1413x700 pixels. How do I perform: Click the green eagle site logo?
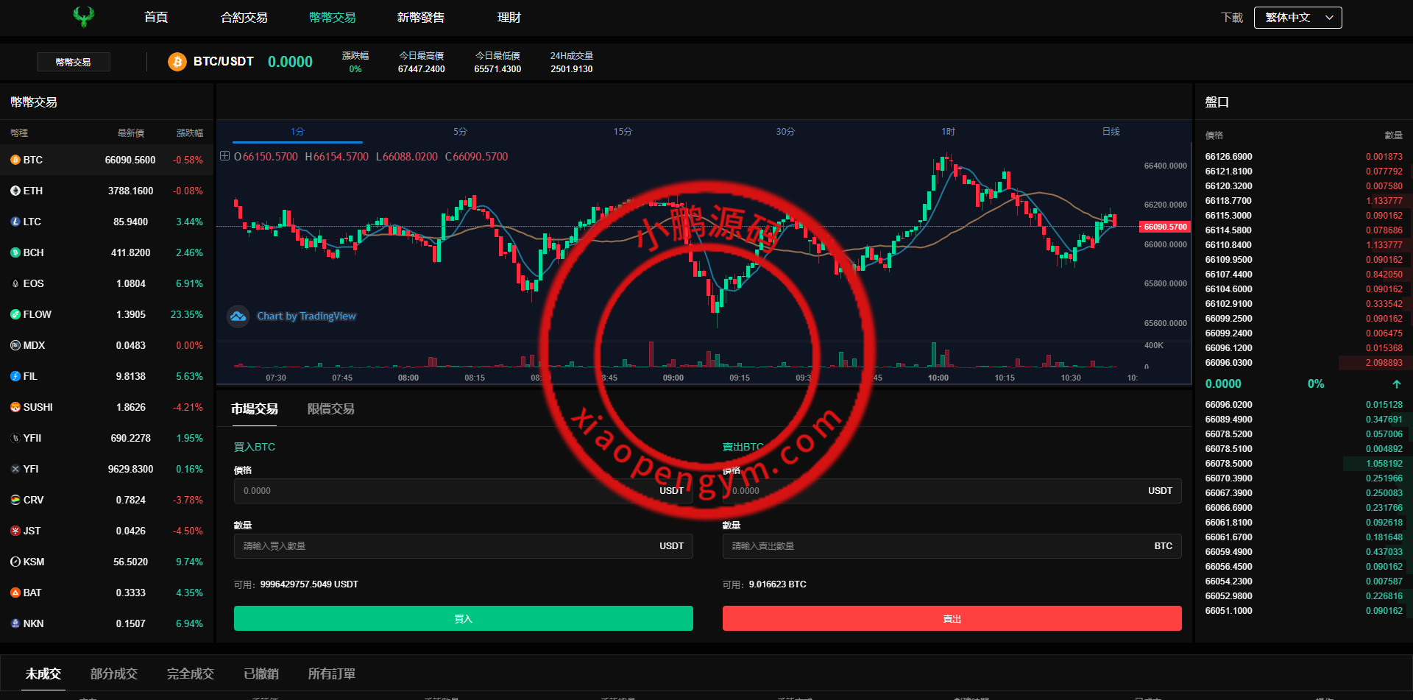pos(84,17)
